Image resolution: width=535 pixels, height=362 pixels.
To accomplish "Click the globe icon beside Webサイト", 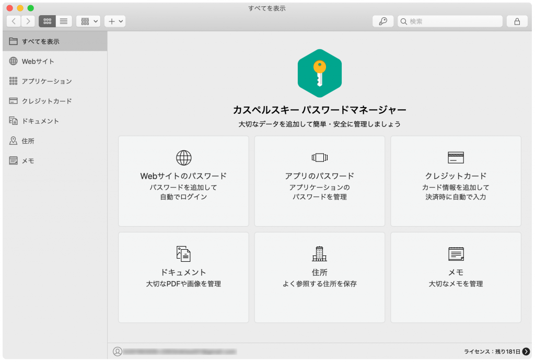I will click(13, 61).
